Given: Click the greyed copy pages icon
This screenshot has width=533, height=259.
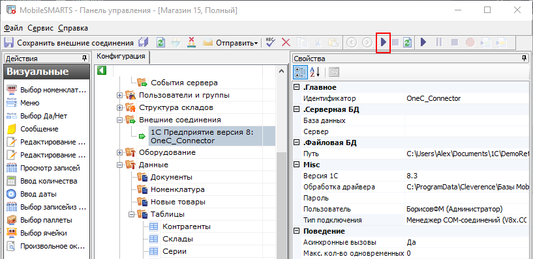Looking at the screenshot, I should pyautogui.click(x=302, y=43).
